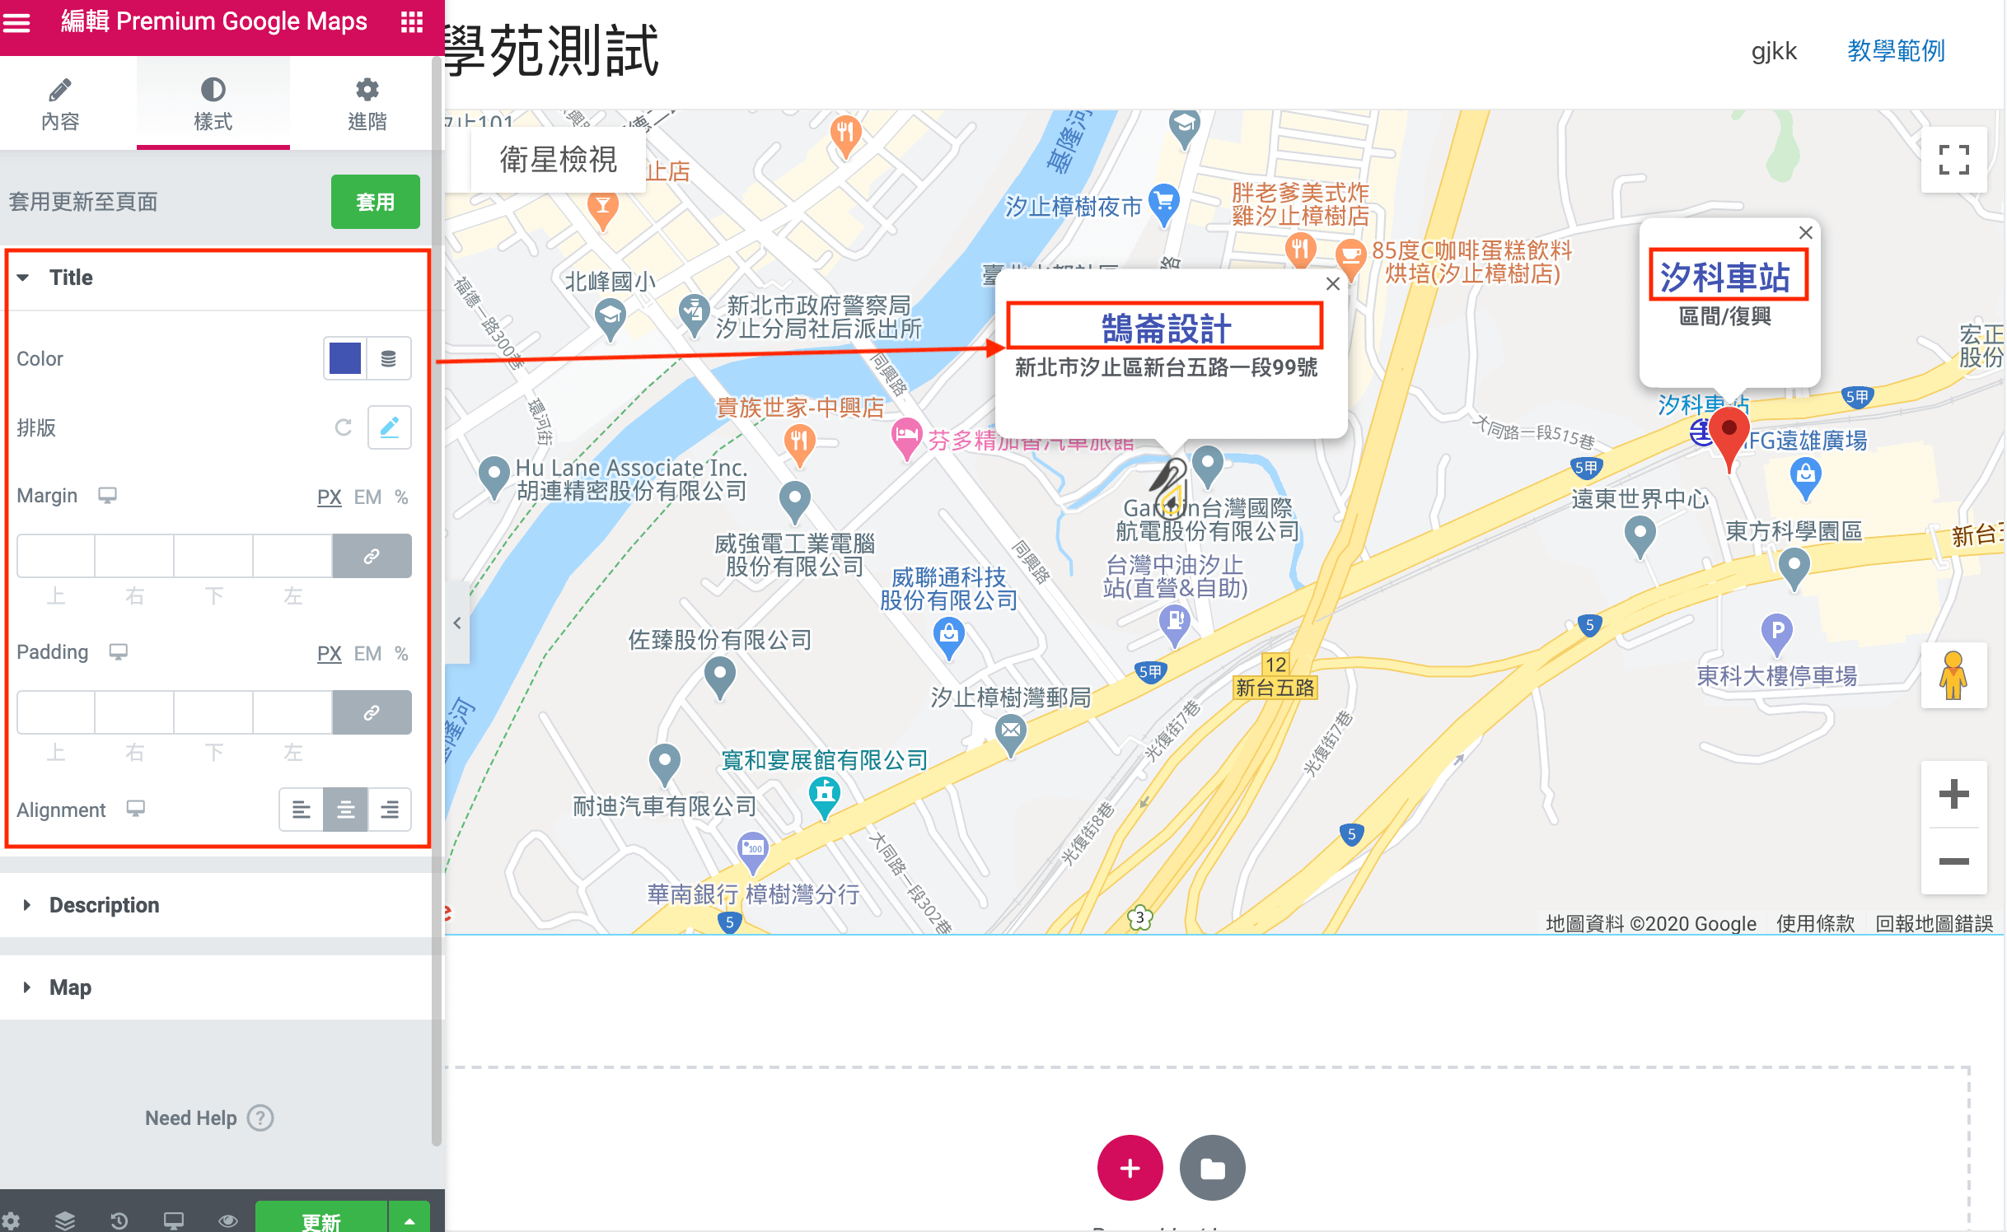This screenshot has height=1232, width=2007.
Task: Expand the Map section
Action: tap(216, 987)
